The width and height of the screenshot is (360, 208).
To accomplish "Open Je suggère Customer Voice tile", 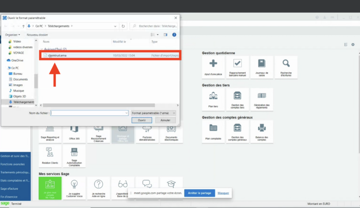I will 74,188.
